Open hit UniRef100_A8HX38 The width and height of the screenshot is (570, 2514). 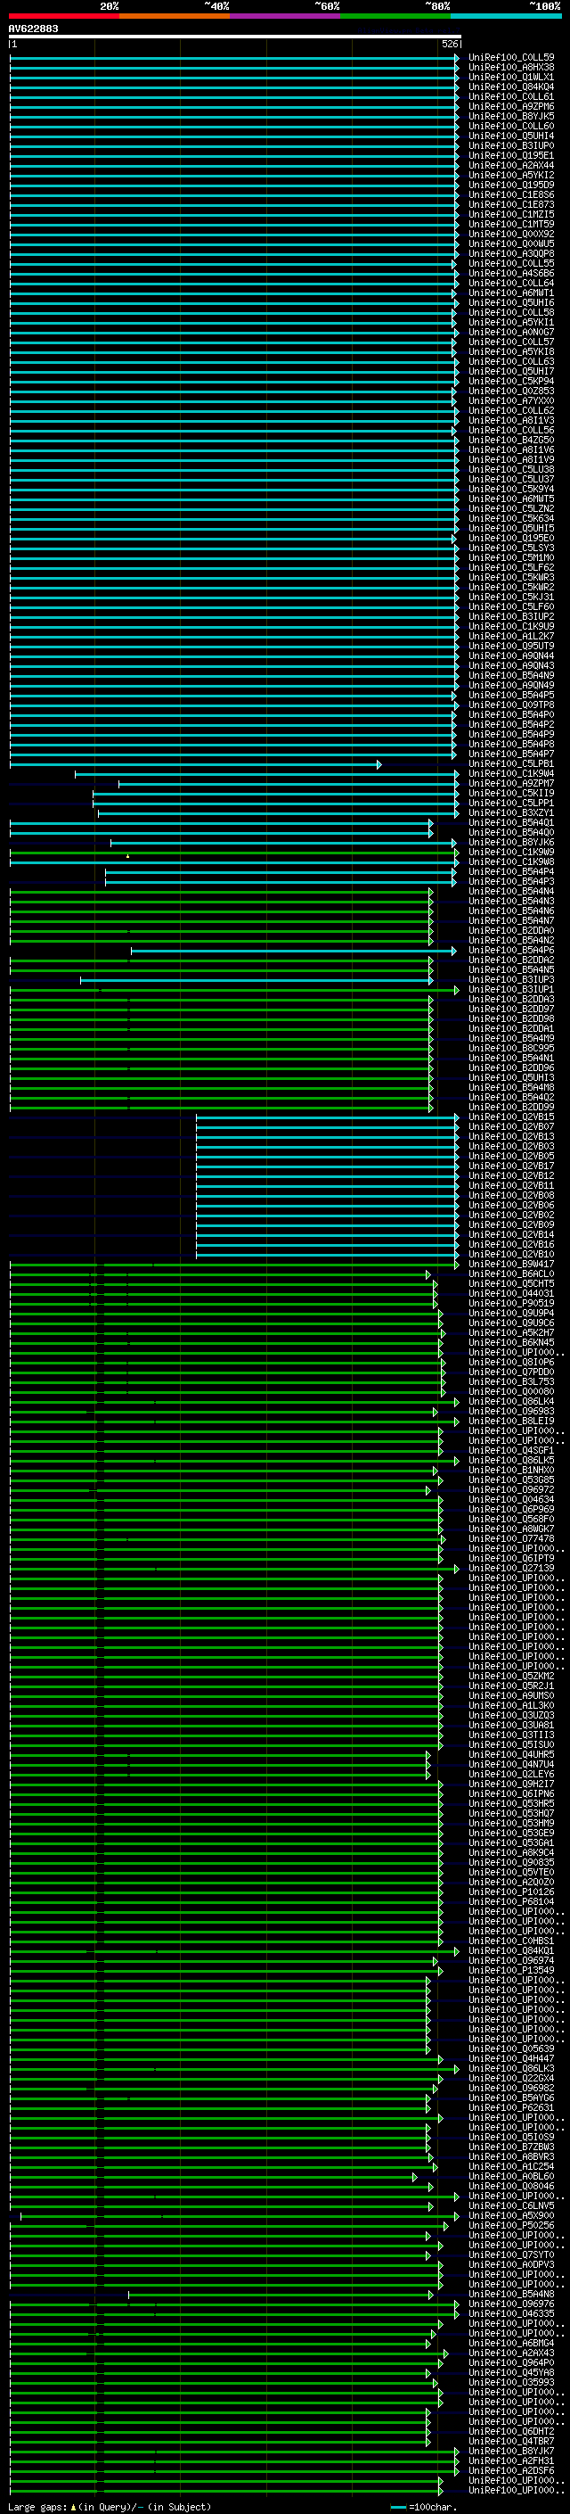[511, 68]
